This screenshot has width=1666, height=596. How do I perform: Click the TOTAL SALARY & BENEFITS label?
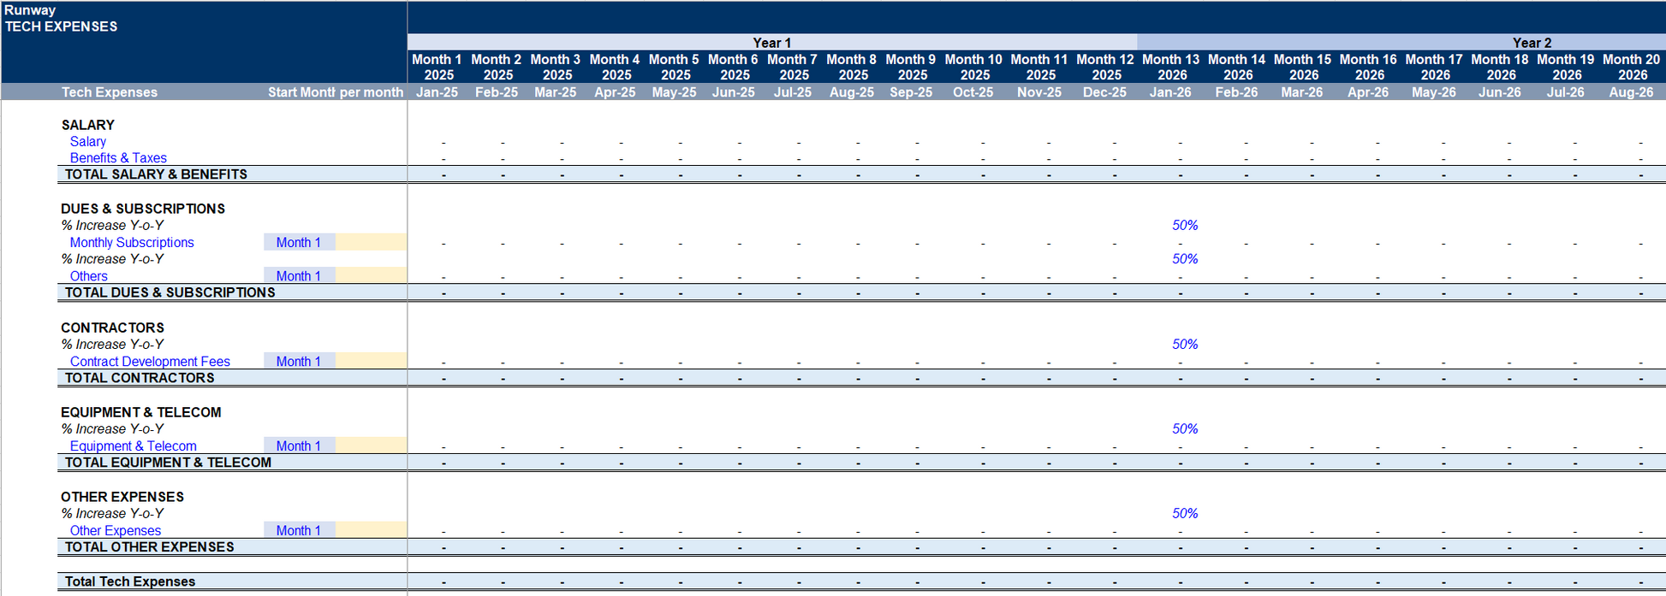pyautogui.click(x=156, y=174)
